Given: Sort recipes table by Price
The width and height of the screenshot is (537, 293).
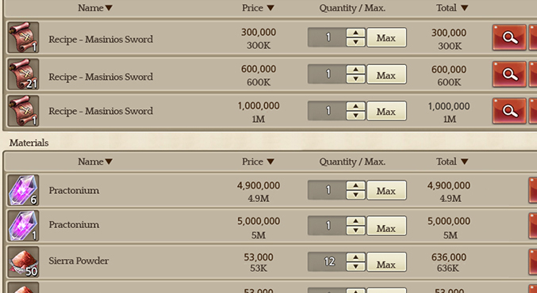Looking at the screenshot, I should [x=270, y=8].
